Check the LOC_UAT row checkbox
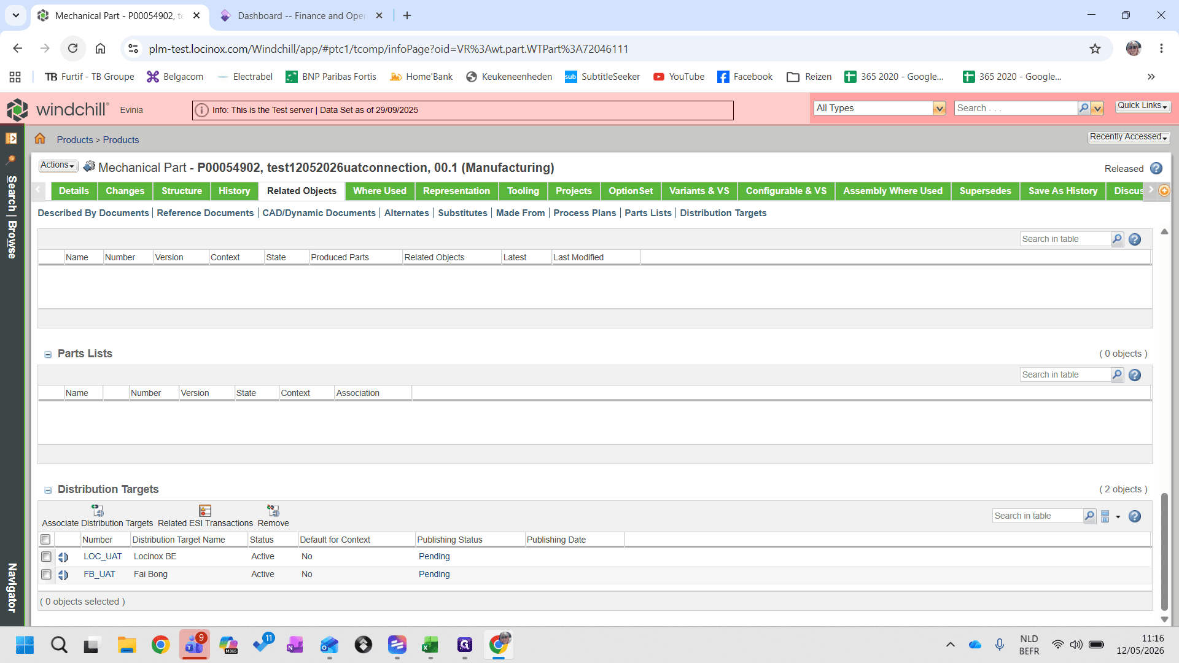The height and width of the screenshot is (663, 1179). [46, 557]
